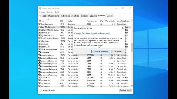177x99 pixels.
Task: Open the Exibir menu
Action: (57, 12)
